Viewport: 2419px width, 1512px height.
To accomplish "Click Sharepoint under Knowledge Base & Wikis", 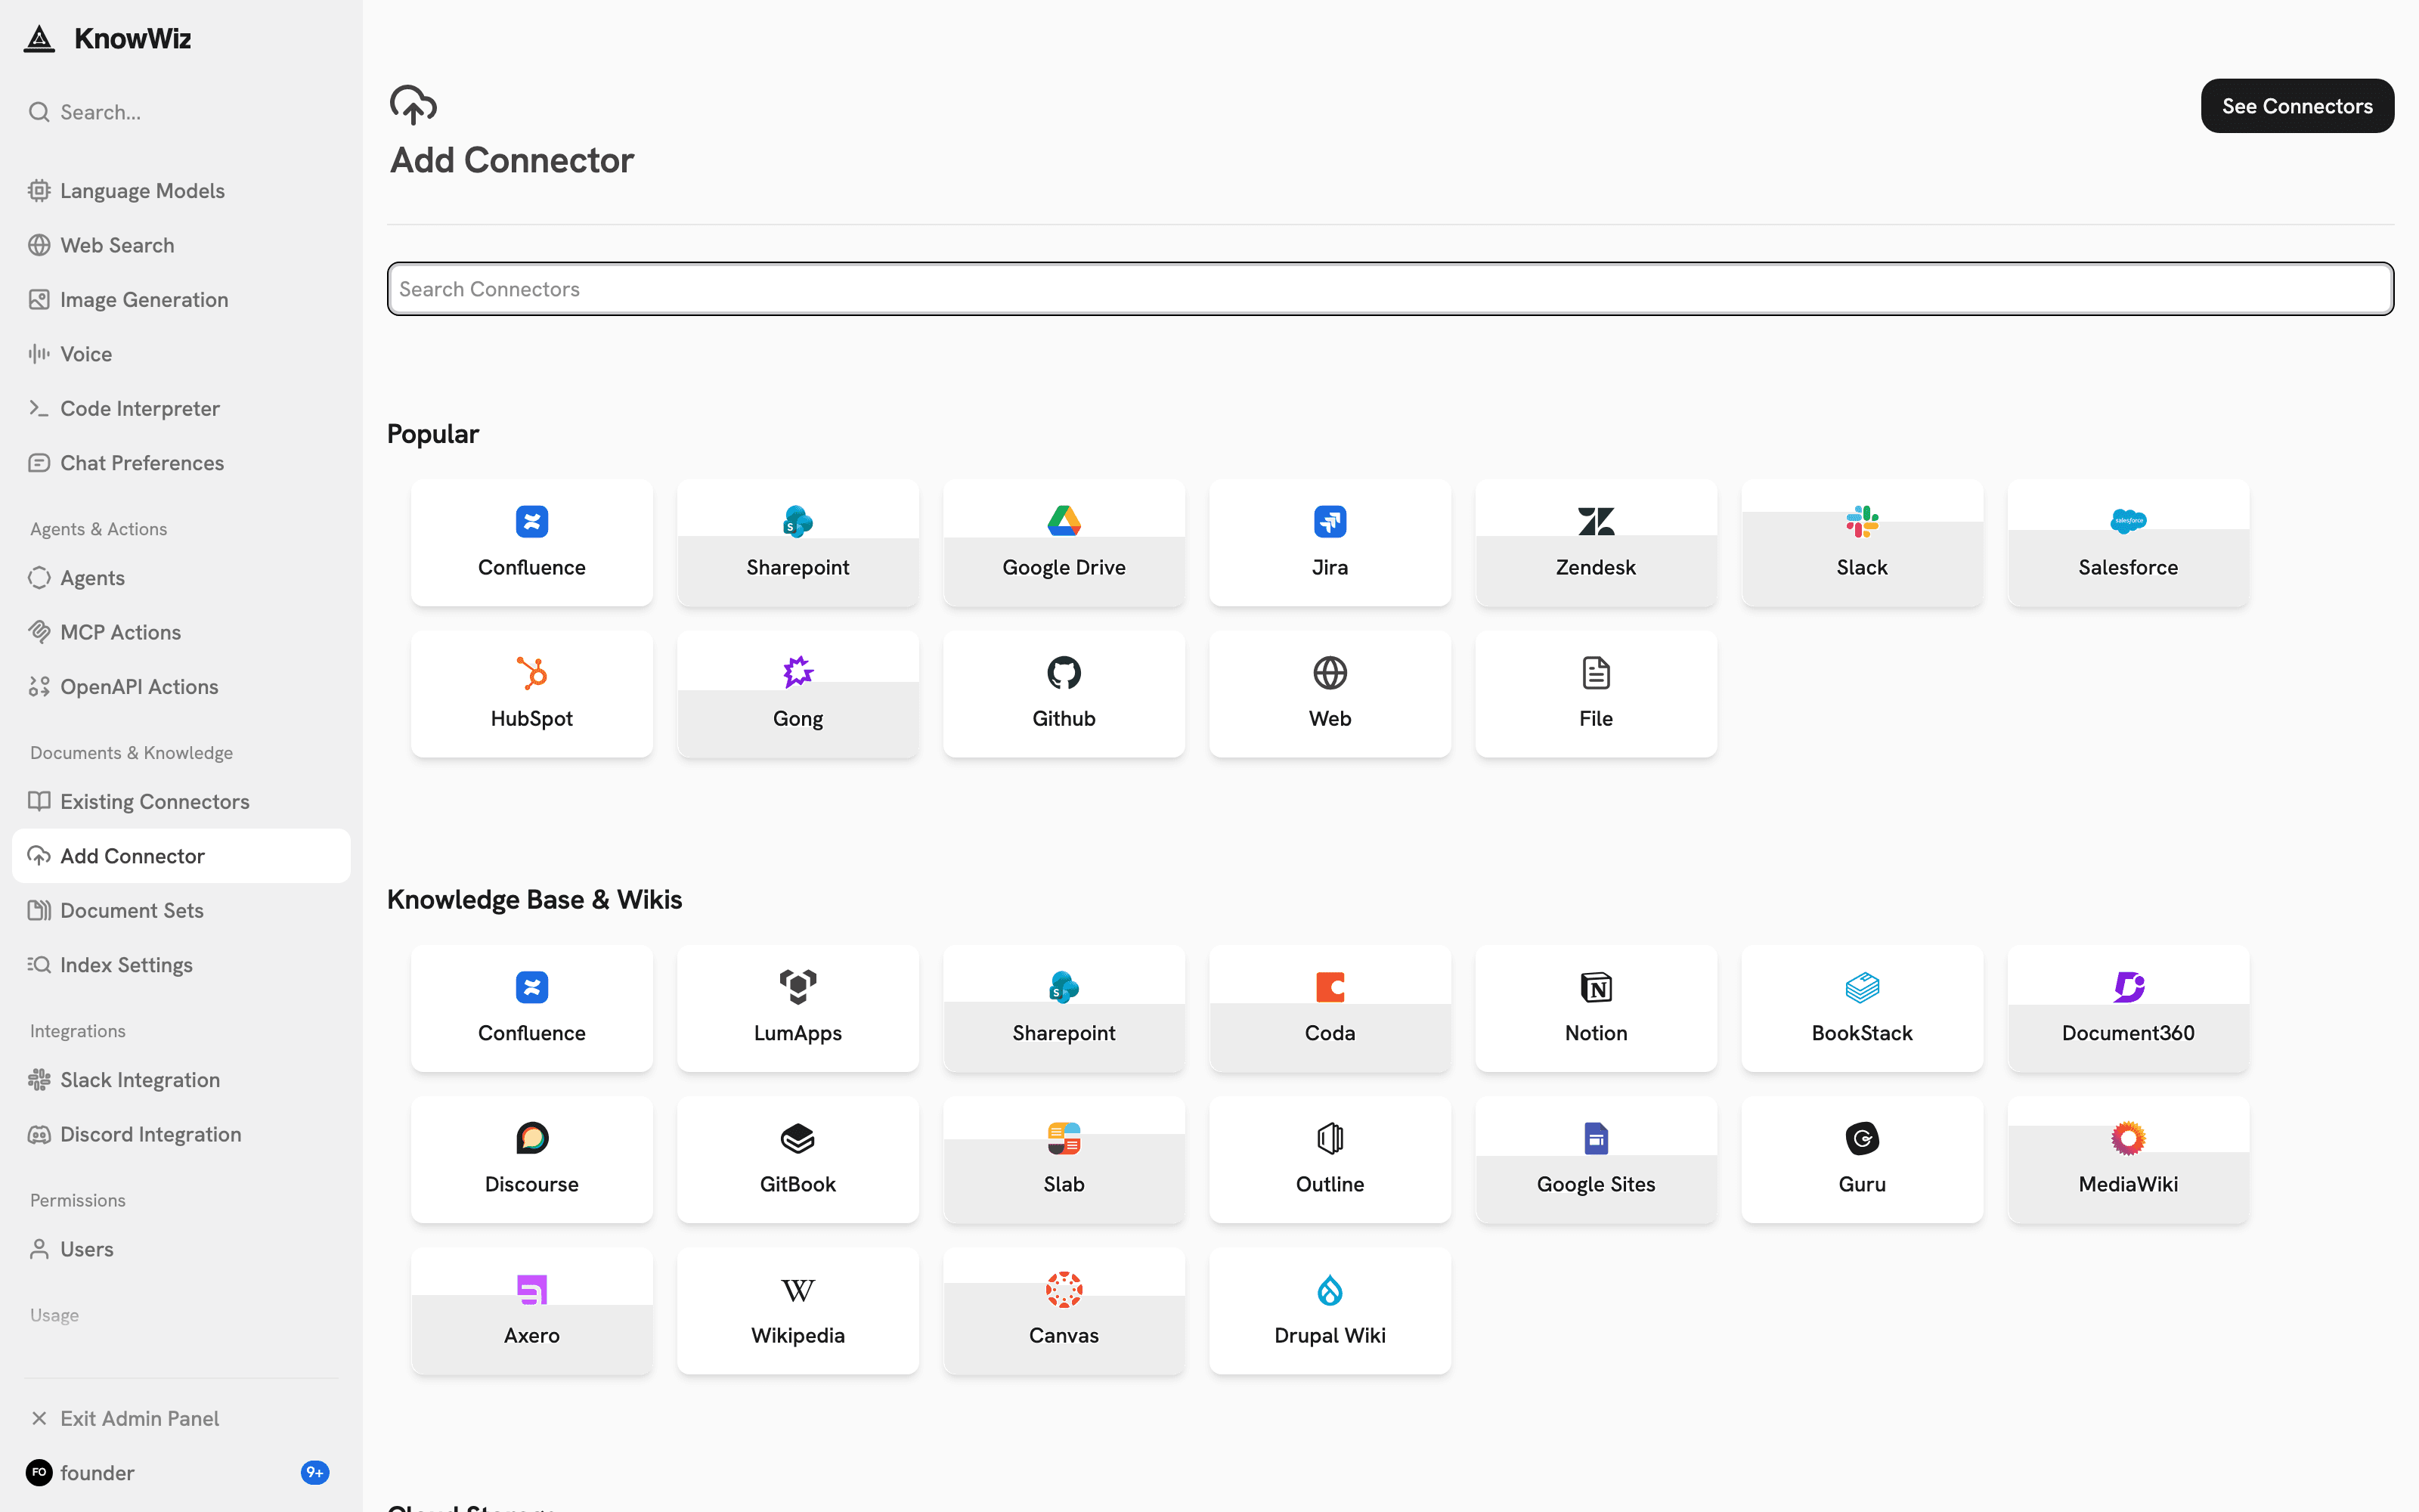I will click(1064, 1008).
